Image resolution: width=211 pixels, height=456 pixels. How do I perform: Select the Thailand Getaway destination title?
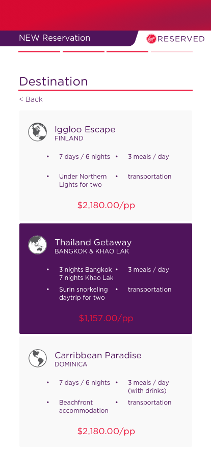[93, 242]
